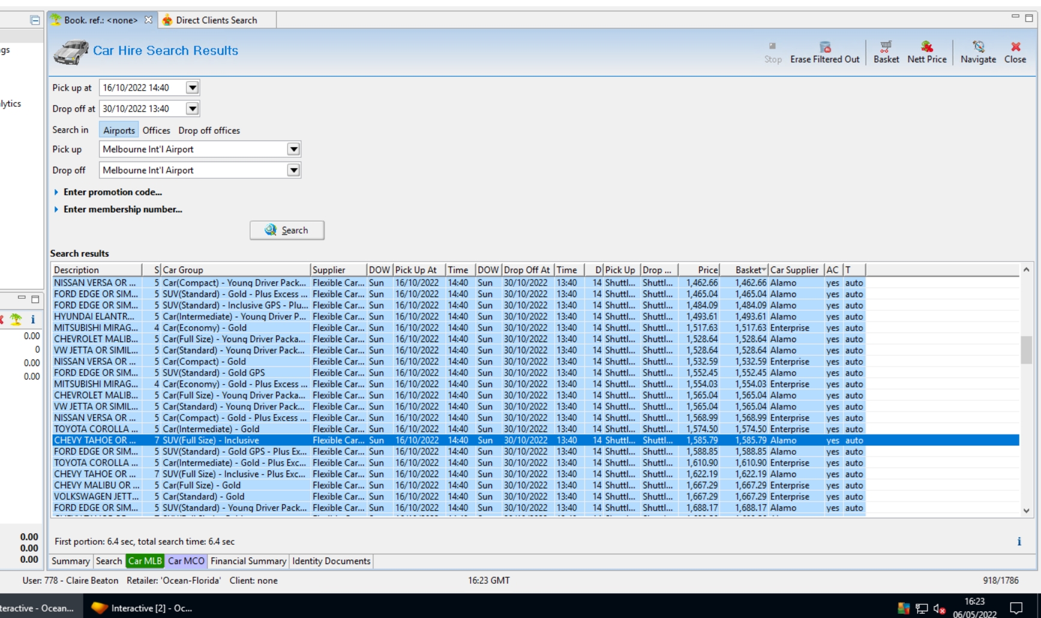Click the results vertical scrollbar thumb

click(1026, 350)
